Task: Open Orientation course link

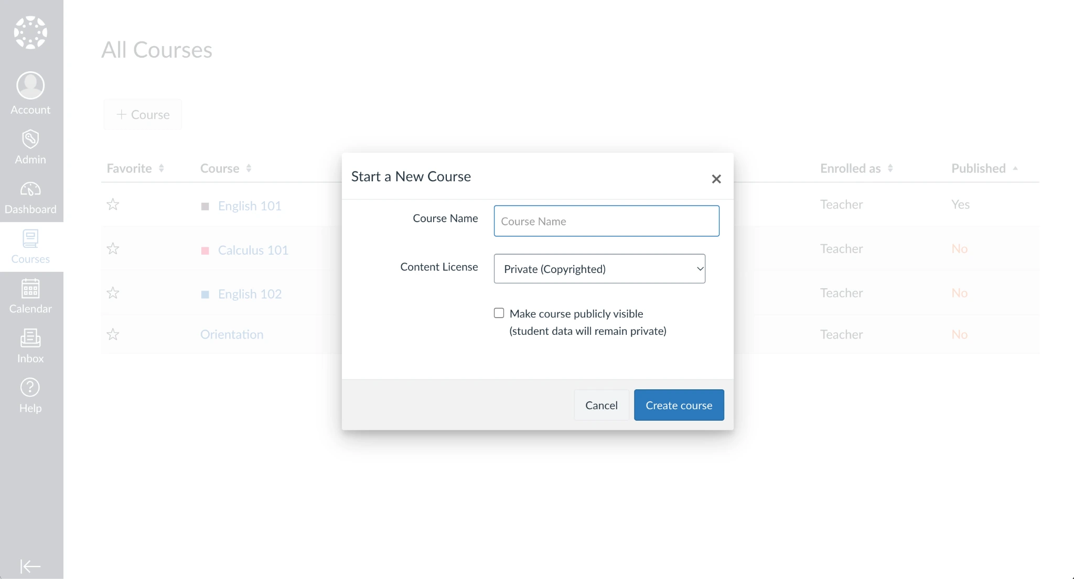Action: 232,334
